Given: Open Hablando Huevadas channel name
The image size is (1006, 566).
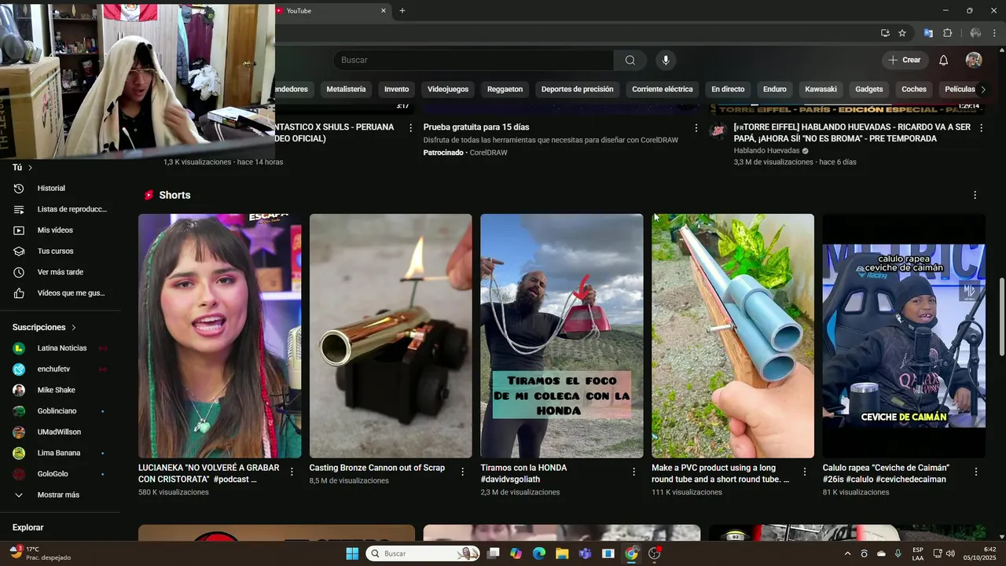Looking at the screenshot, I should (766, 151).
